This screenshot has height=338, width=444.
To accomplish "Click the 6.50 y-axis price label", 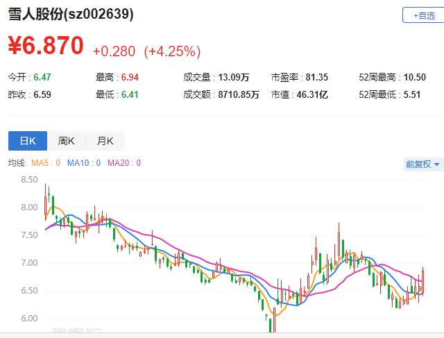I will point(29,291).
